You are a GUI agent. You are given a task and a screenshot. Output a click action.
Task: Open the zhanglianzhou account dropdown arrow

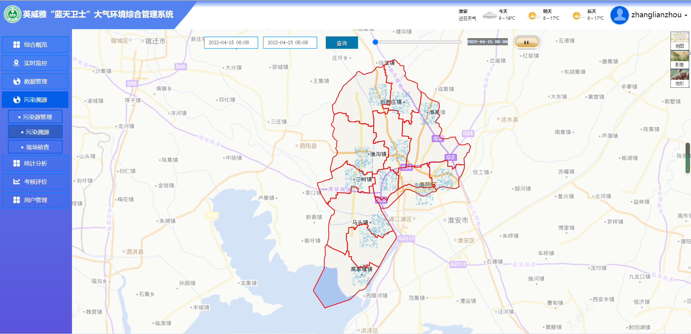[686, 15]
